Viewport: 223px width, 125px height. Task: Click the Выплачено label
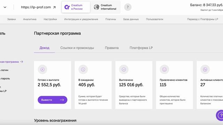(126, 80)
